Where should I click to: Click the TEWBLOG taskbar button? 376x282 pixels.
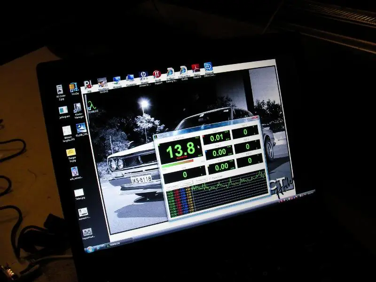(118, 243)
